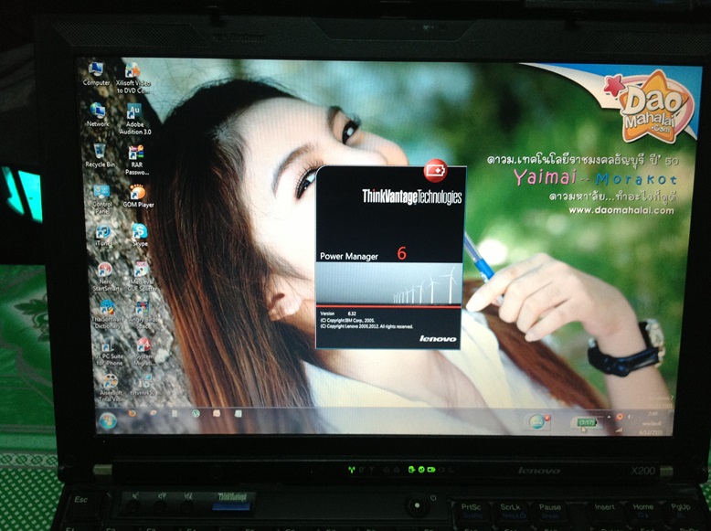Viewport: 711px width, 531px height.
Task: Click the Angry Birds Space shortcut
Action: coord(143,314)
